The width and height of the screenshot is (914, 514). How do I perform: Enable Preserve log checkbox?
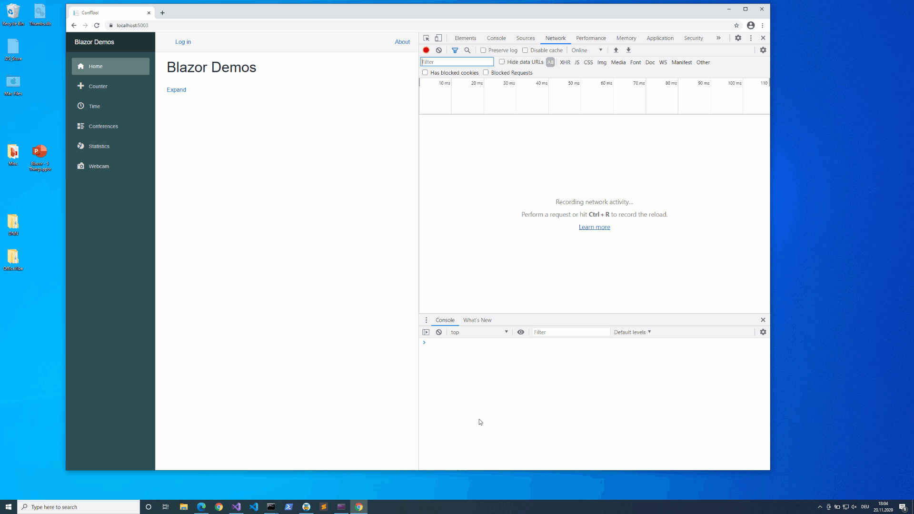(483, 50)
